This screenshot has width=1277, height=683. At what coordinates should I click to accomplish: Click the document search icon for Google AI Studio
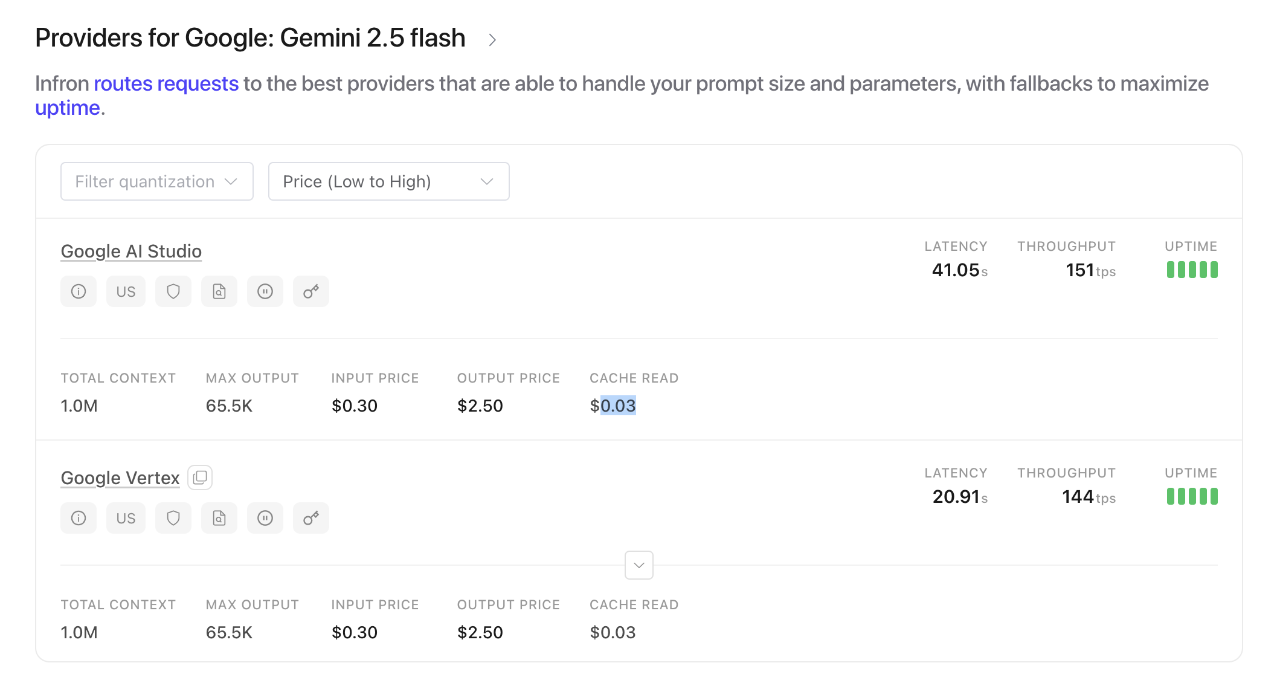coord(219,292)
